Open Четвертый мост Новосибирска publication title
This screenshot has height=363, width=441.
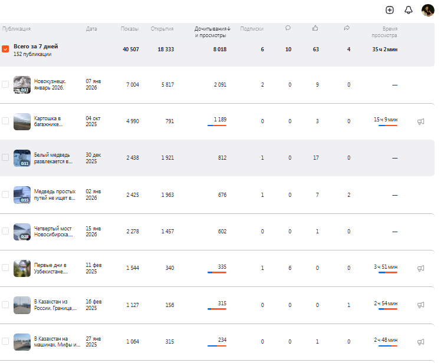pyautogui.click(x=54, y=231)
